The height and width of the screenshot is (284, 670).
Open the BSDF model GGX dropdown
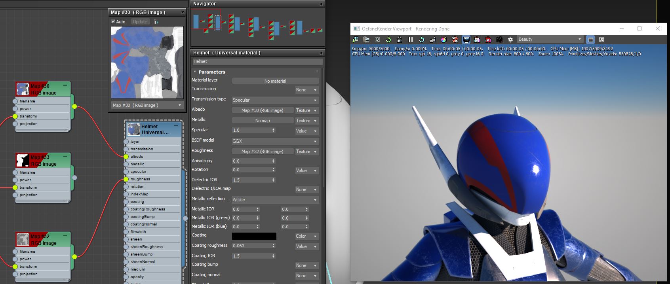tap(275, 141)
